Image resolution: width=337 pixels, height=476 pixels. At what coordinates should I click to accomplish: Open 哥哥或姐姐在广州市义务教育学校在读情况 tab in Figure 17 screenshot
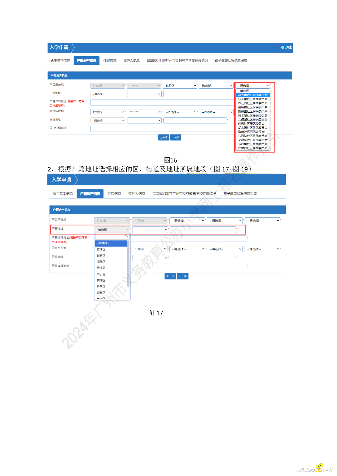click(x=184, y=194)
